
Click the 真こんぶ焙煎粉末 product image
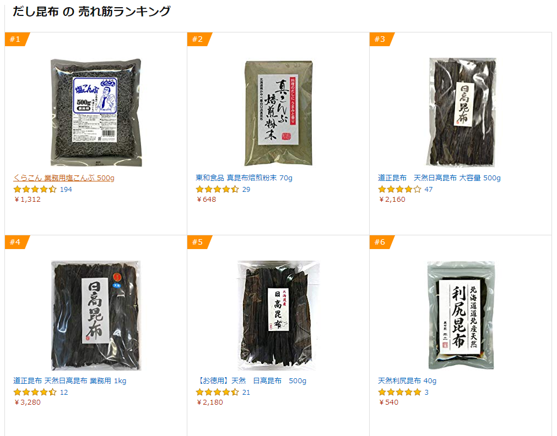pyautogui.click(x=279, y=113)
